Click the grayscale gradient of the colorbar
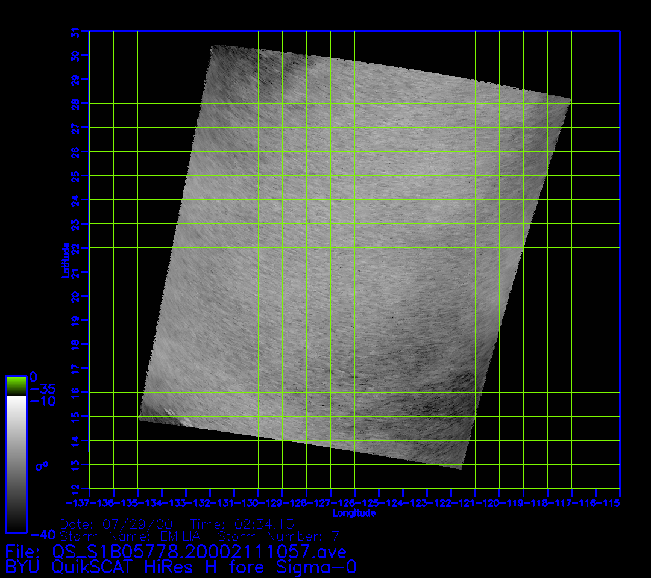Screen dimensions: 651x578 (x=16, y=464)
